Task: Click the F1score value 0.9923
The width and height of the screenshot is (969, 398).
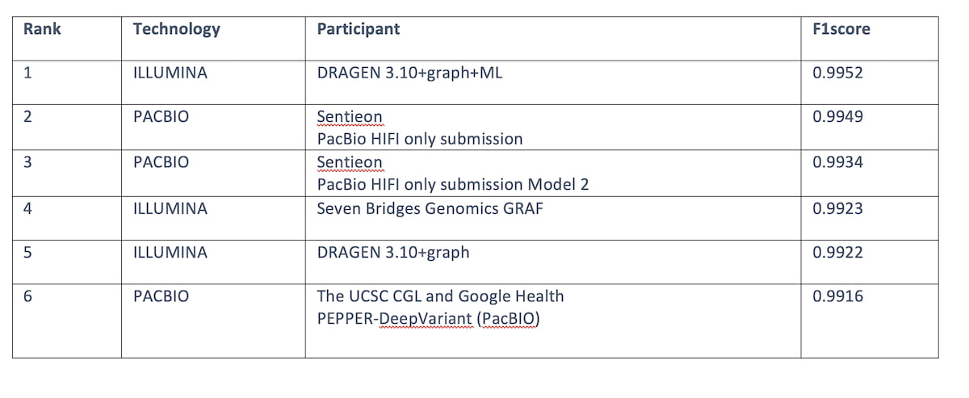Action: 837,208
